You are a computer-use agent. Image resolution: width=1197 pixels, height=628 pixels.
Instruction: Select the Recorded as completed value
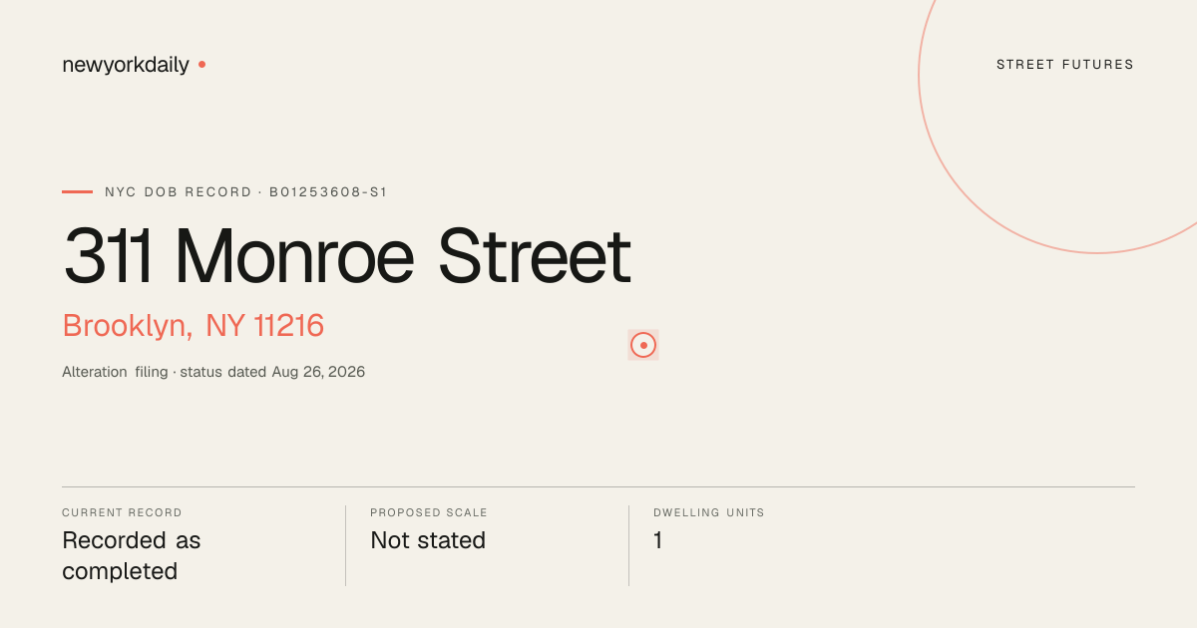[132, 555]
